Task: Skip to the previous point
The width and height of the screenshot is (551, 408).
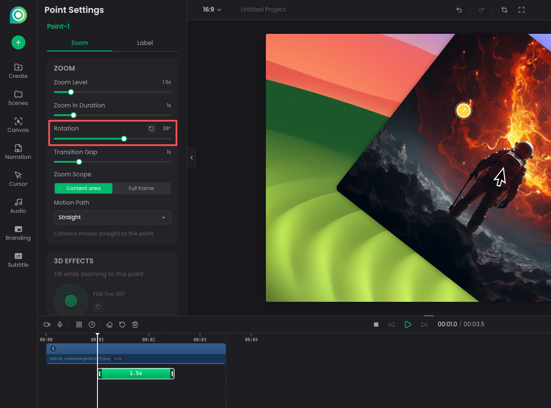Action: coord(392,325)
